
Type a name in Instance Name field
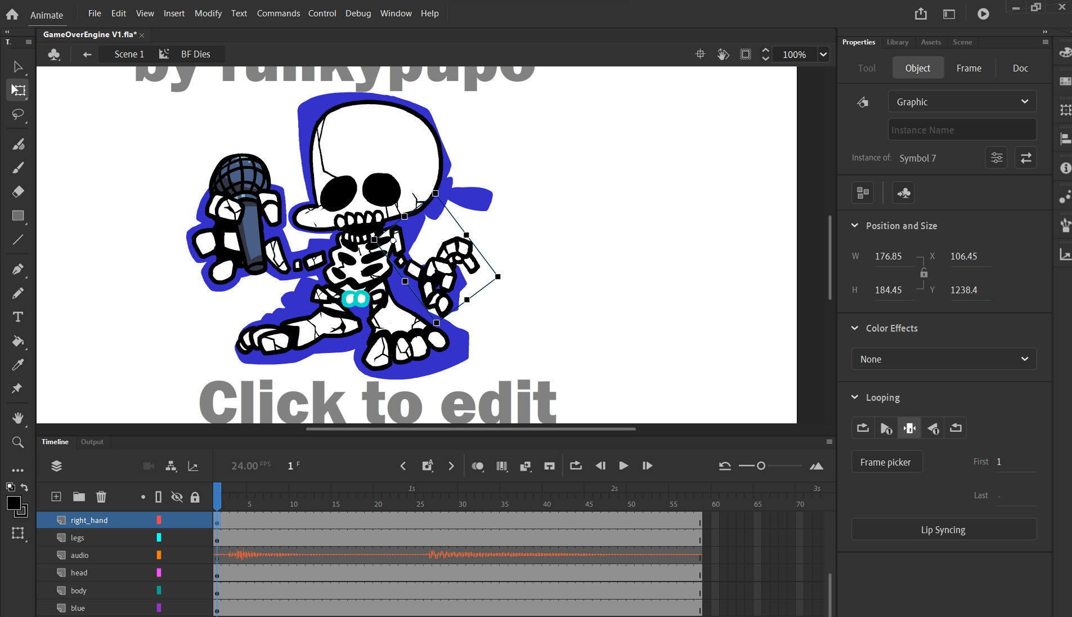coord(961,129)
